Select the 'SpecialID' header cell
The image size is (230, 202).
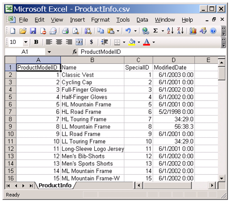138,68
